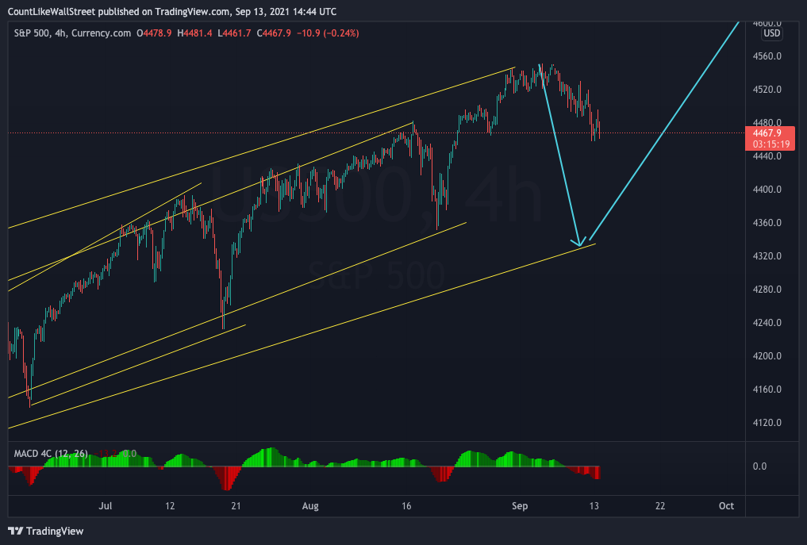The height and width of the screenshot is (545, 807).
Task: Click the 21 date label on time axis
Action: click(236, 506)
